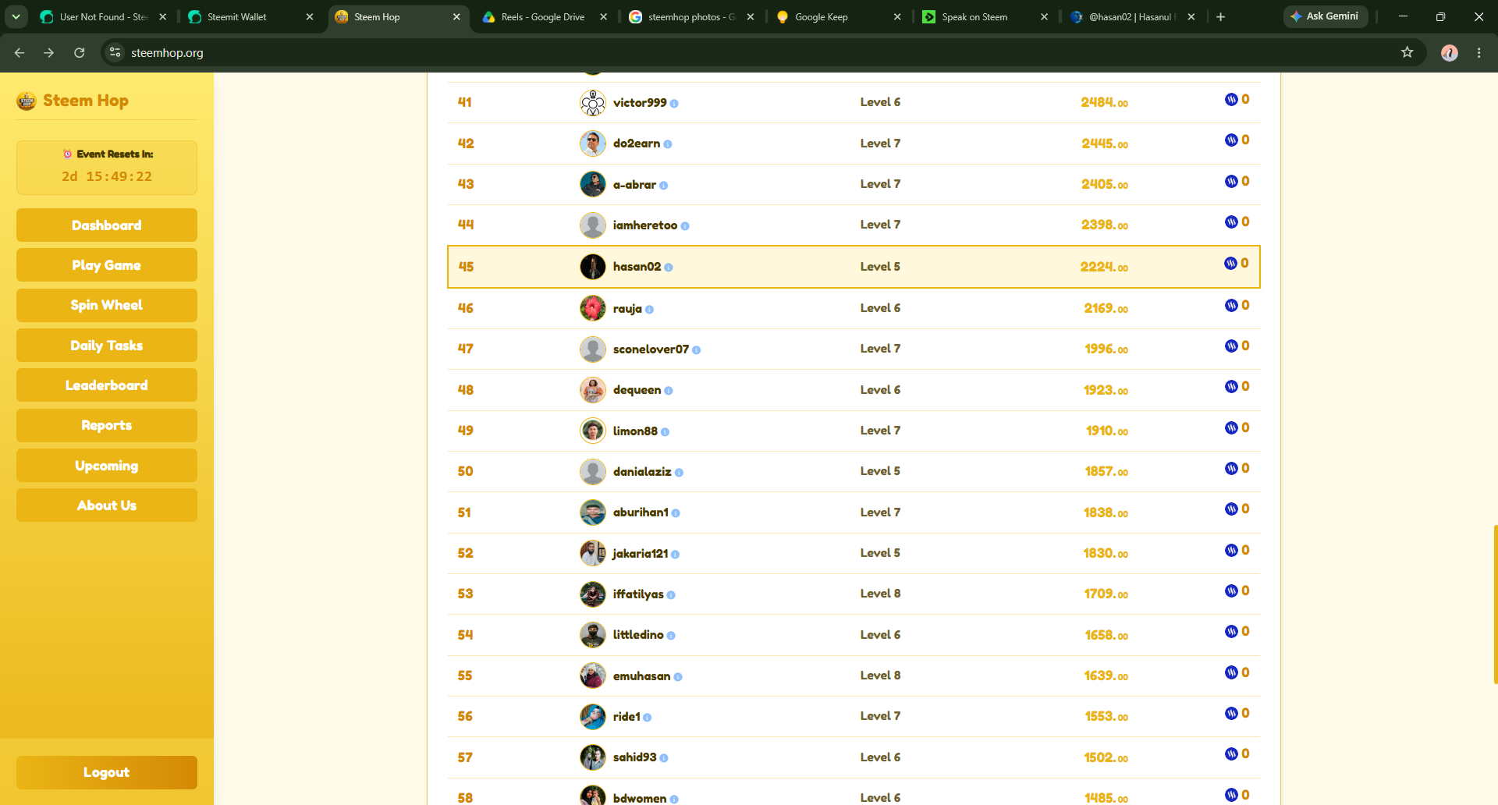Reload the steemhop.org page

click(79, 52)
